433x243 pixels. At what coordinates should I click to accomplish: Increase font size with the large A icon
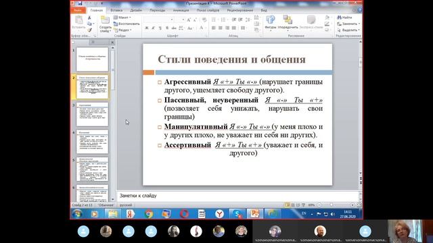[x=189, y=20]
